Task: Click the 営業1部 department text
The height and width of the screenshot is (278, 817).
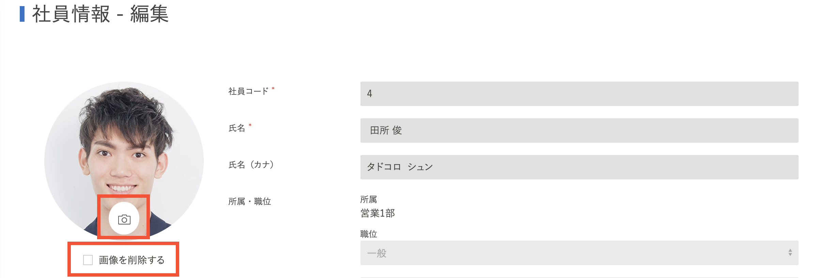Action: 377,213
